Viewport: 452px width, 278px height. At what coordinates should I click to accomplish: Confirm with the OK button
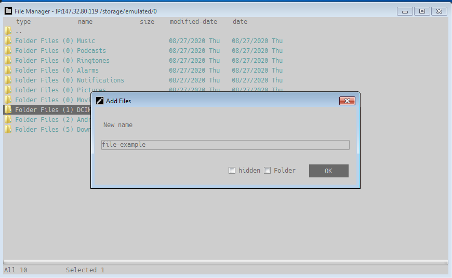[x=329, y=171]
